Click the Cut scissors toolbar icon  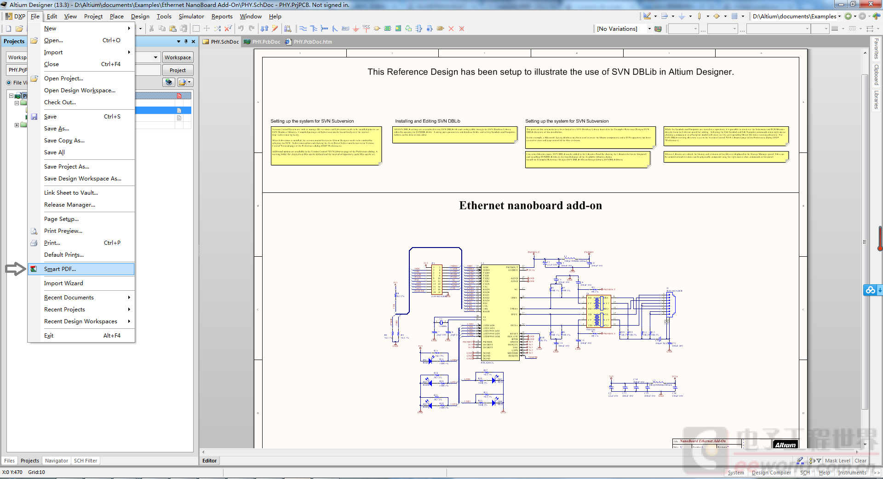[x=151, y=28]
